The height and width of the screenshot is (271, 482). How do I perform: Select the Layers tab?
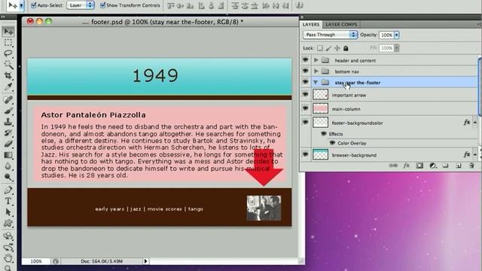pyautogui.click(x=311, y=24)
